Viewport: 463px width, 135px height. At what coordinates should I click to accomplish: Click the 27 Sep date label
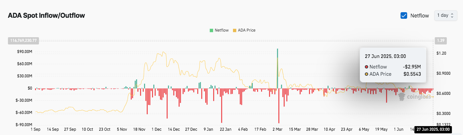[x=70, y=129]
